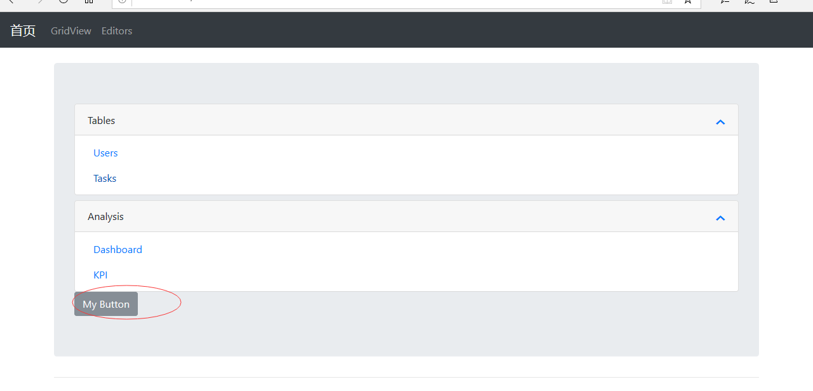Open reading view from the address bar
The height and width of the screenshot is (391, 813).
[667, 2]
